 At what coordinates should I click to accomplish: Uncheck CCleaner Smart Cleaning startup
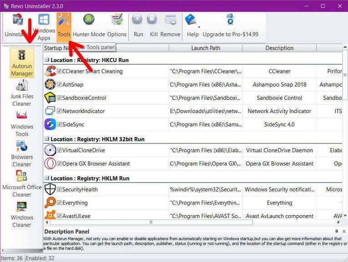(x=59, y=71)
